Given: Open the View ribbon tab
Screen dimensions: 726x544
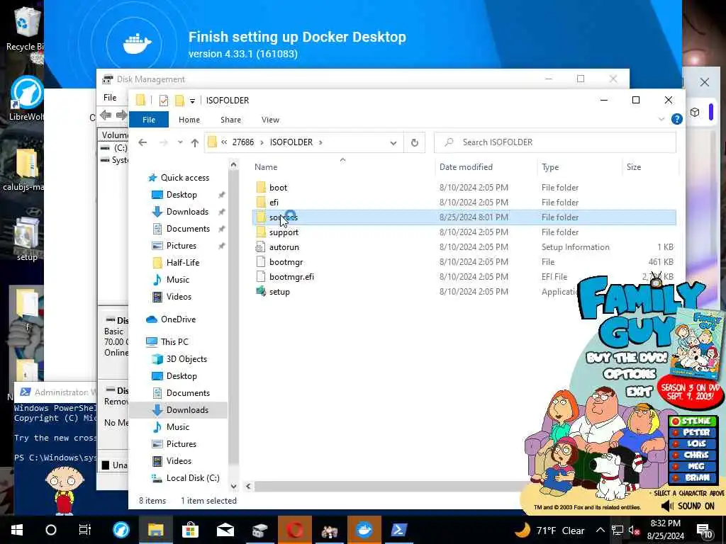Looking at the screenshot, I should click(270, 119).
